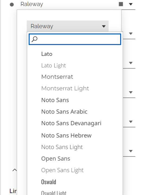Screen dimensions: 144x195
Task: Pick Noto Sans Devanagari font
Action: 71,123
